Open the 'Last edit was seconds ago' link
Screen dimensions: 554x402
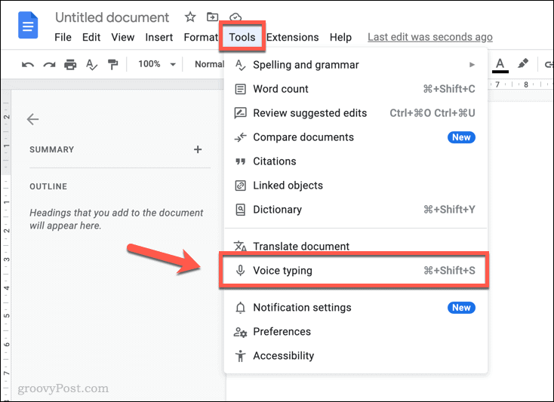[x=430, y=37]
